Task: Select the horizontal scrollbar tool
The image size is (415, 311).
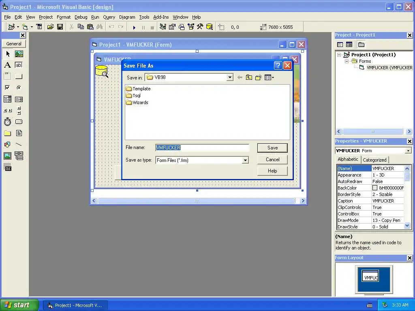Action: [8, 111]
